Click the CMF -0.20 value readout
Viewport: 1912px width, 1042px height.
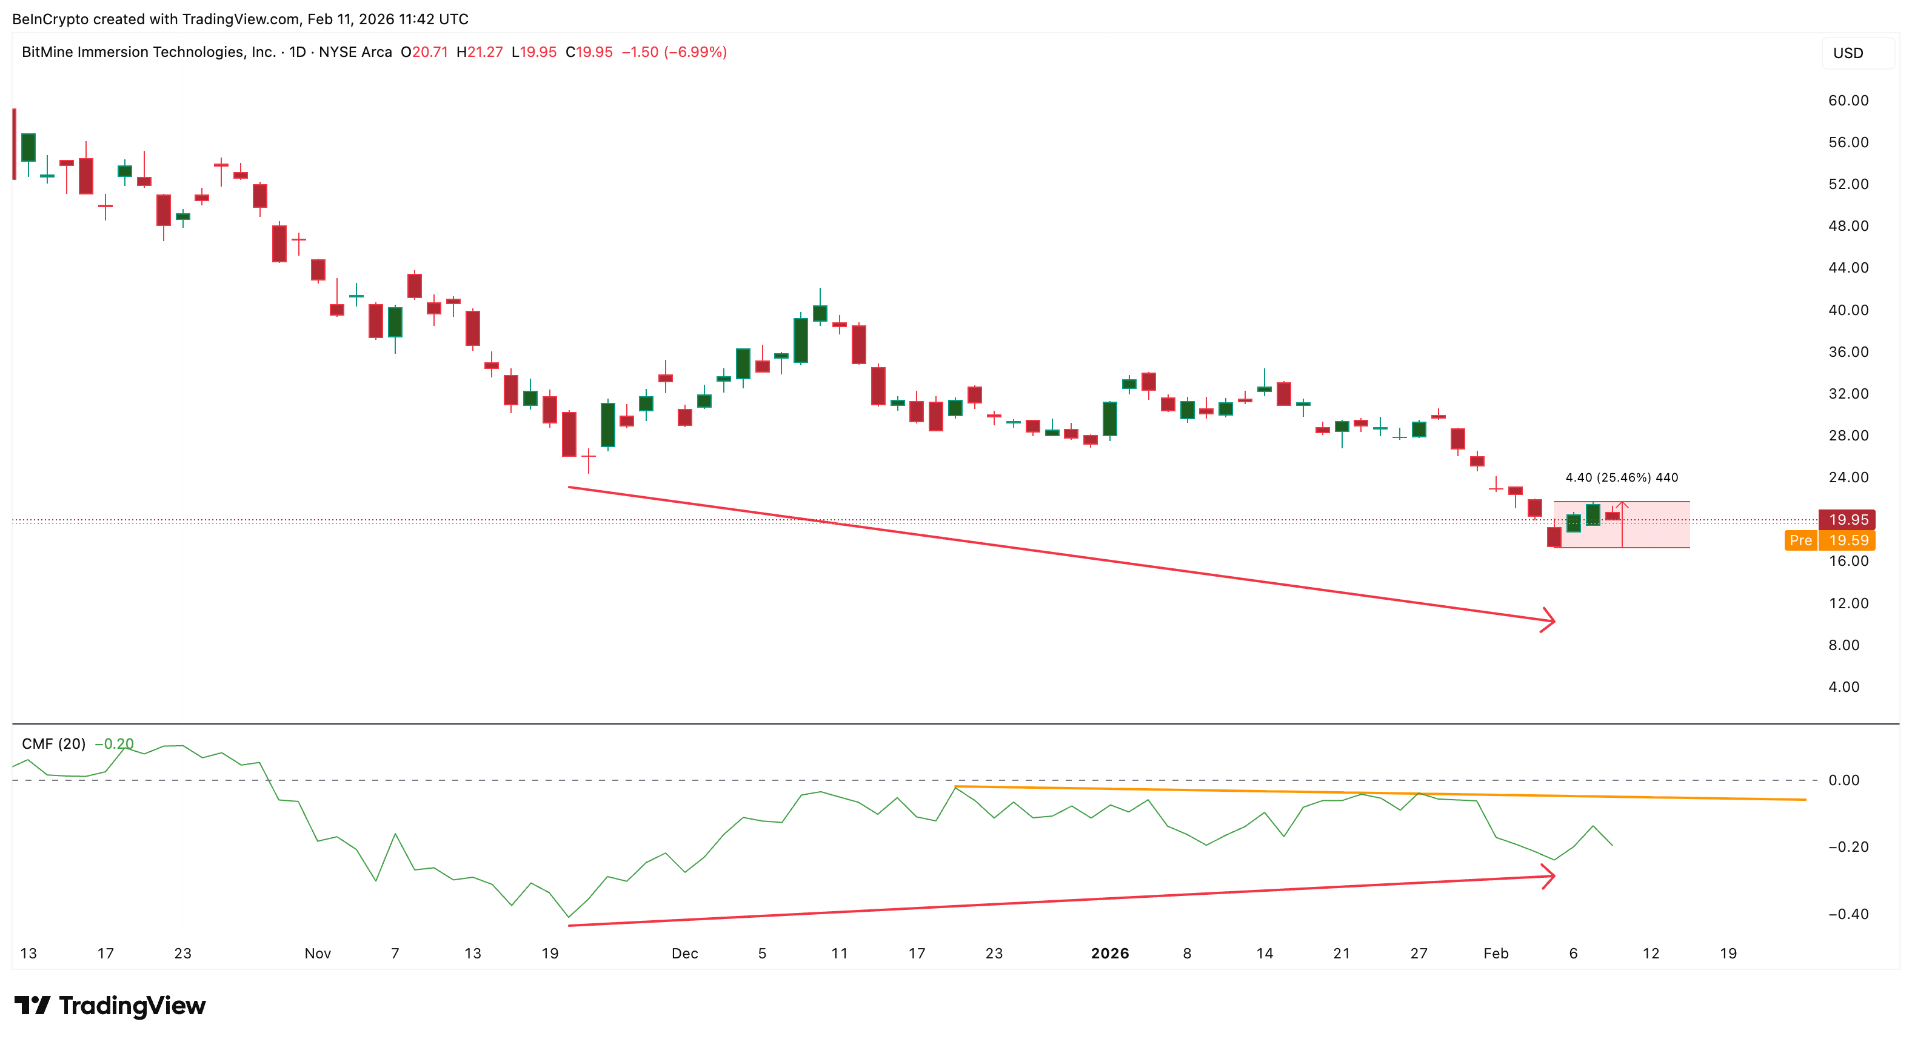point(115,743)
